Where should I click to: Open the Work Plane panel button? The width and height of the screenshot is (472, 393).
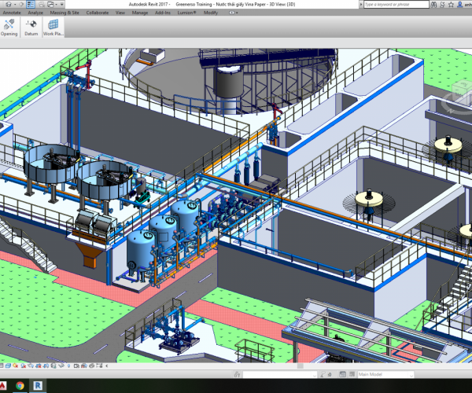click(53, 28)
